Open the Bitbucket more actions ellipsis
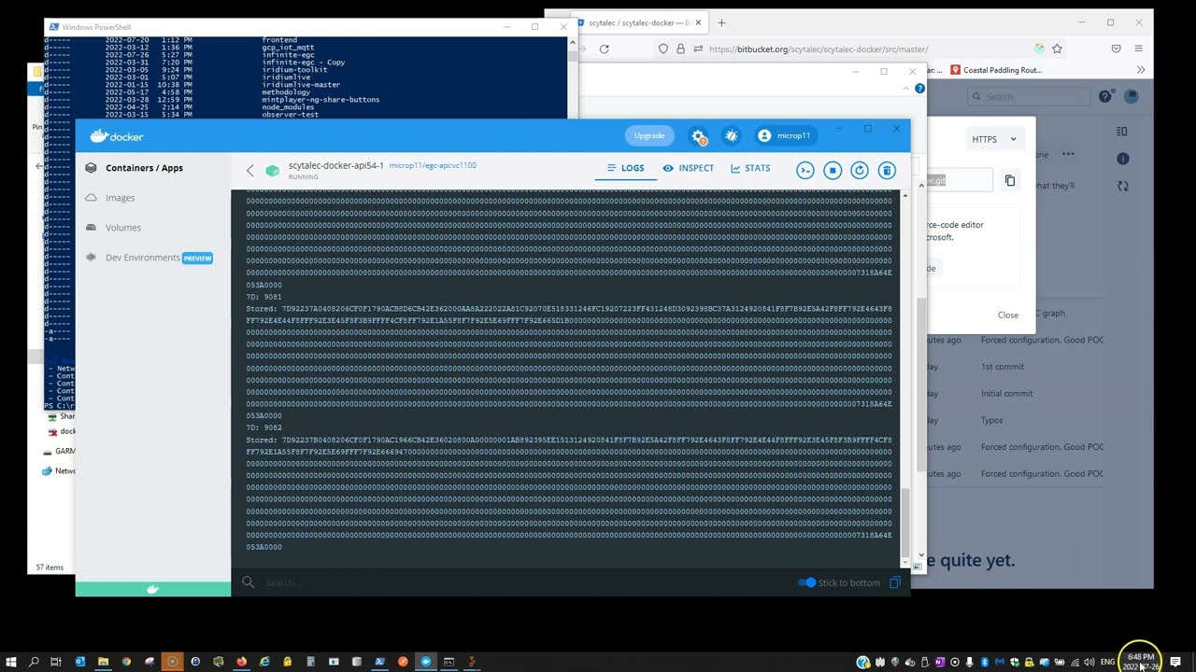Image resolution: width=1196 pixels, height=672 pixels. coord(1068,154)
